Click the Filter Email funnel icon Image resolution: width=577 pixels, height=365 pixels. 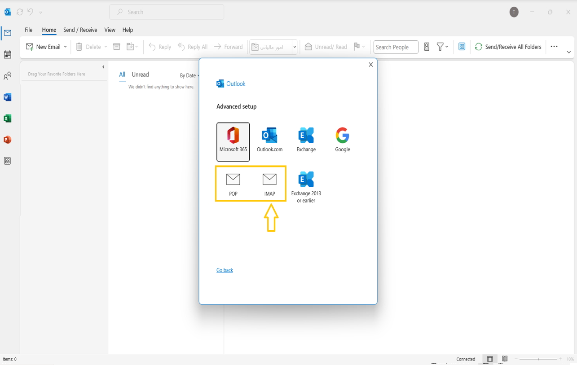point(440,47)
